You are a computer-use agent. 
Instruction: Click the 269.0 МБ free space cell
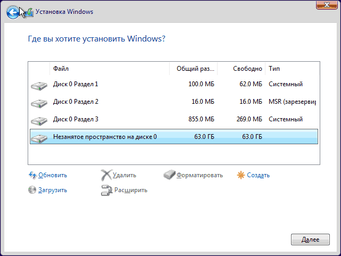coord(249,119)
